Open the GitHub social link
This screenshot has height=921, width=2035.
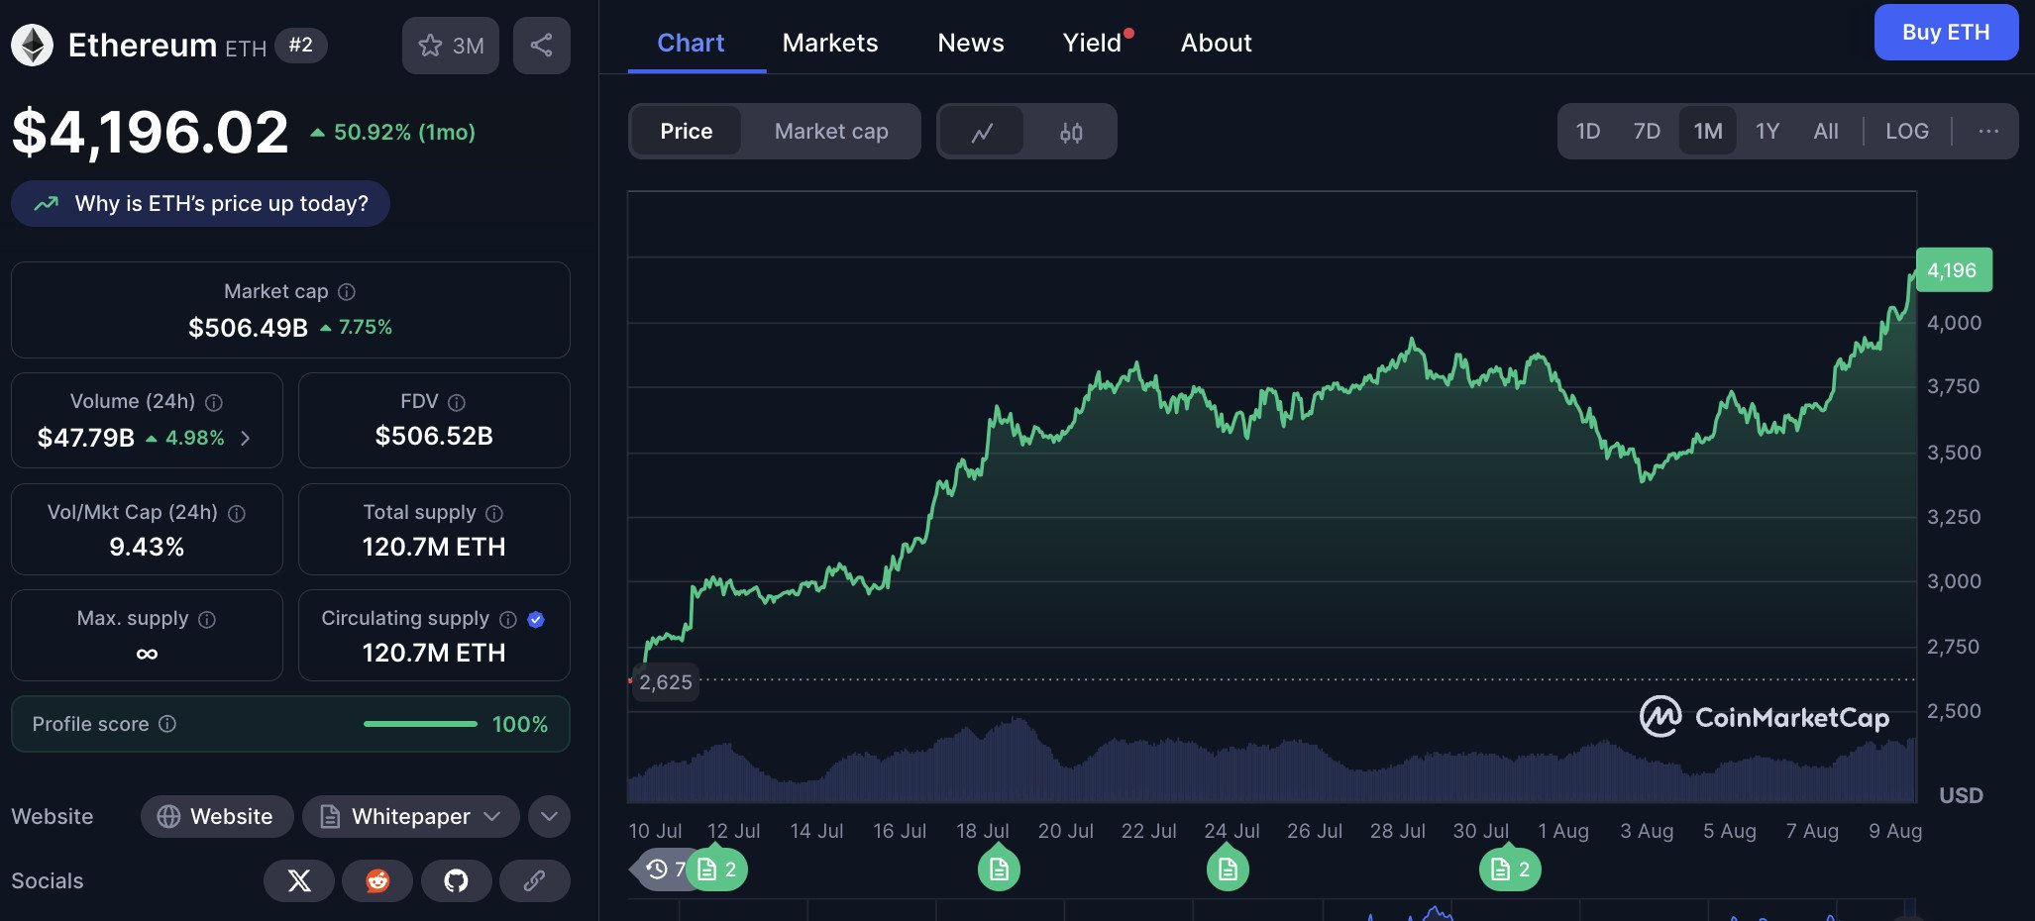pos(456,880)
